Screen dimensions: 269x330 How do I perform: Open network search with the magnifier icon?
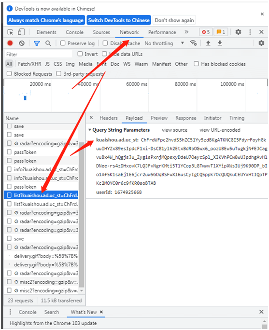pos(48,43)
